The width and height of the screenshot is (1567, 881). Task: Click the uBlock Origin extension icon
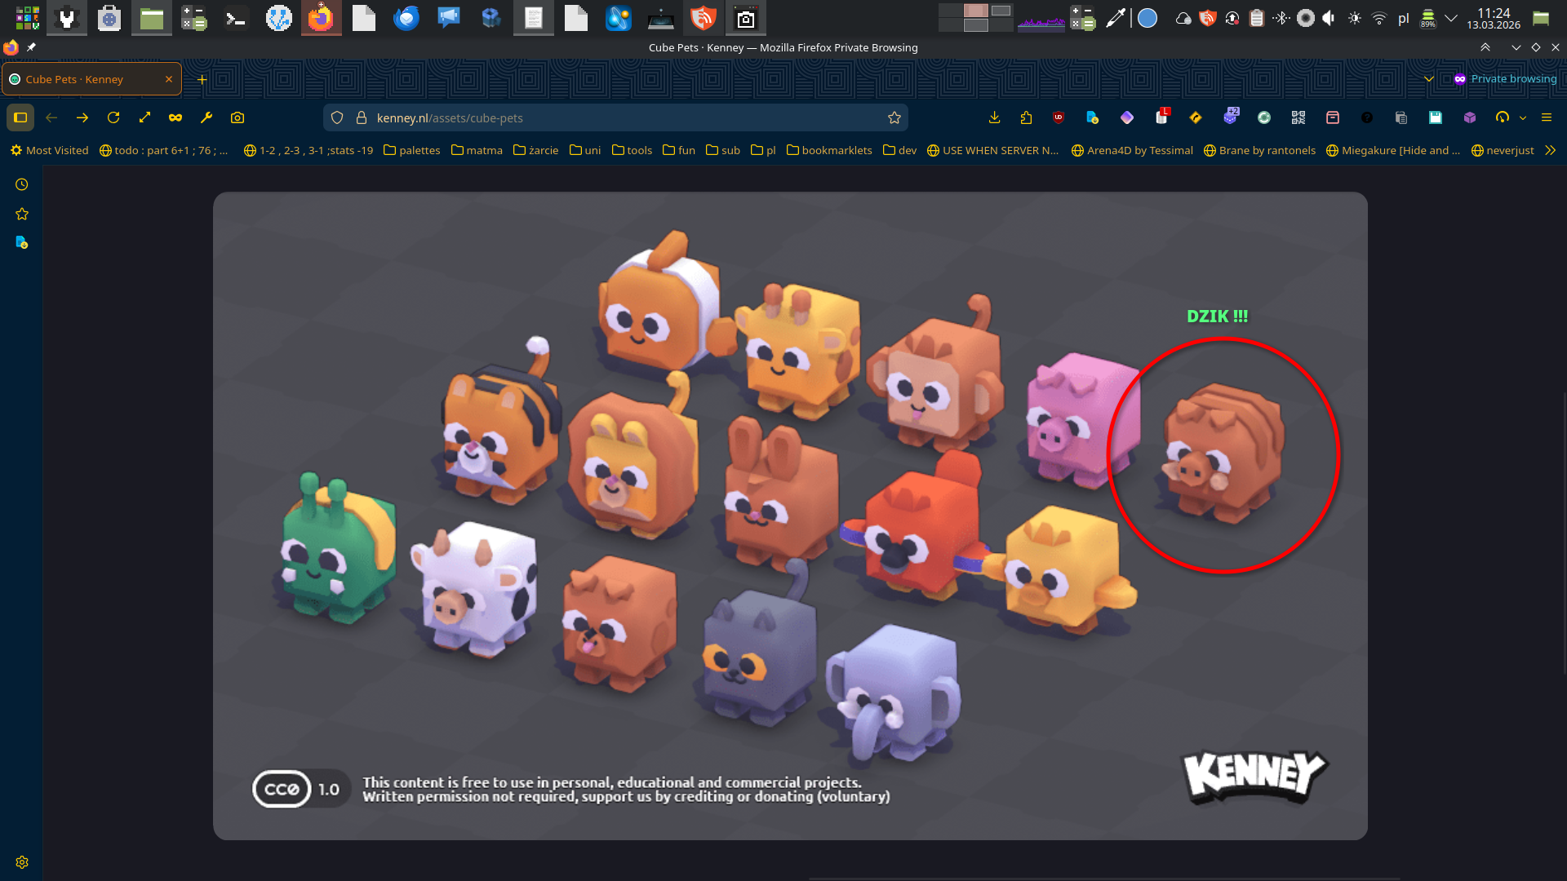tap(1059, 117)
